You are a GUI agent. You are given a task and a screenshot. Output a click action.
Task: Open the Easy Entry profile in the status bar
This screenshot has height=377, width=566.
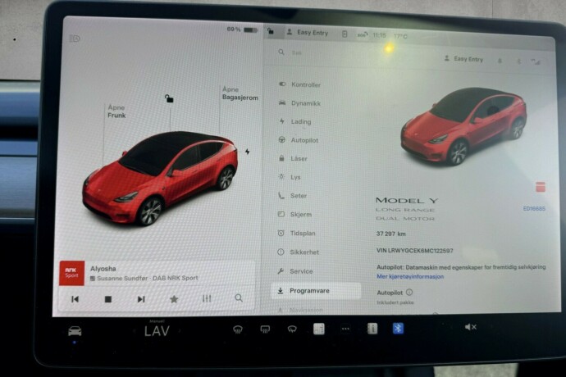point(308,33)
